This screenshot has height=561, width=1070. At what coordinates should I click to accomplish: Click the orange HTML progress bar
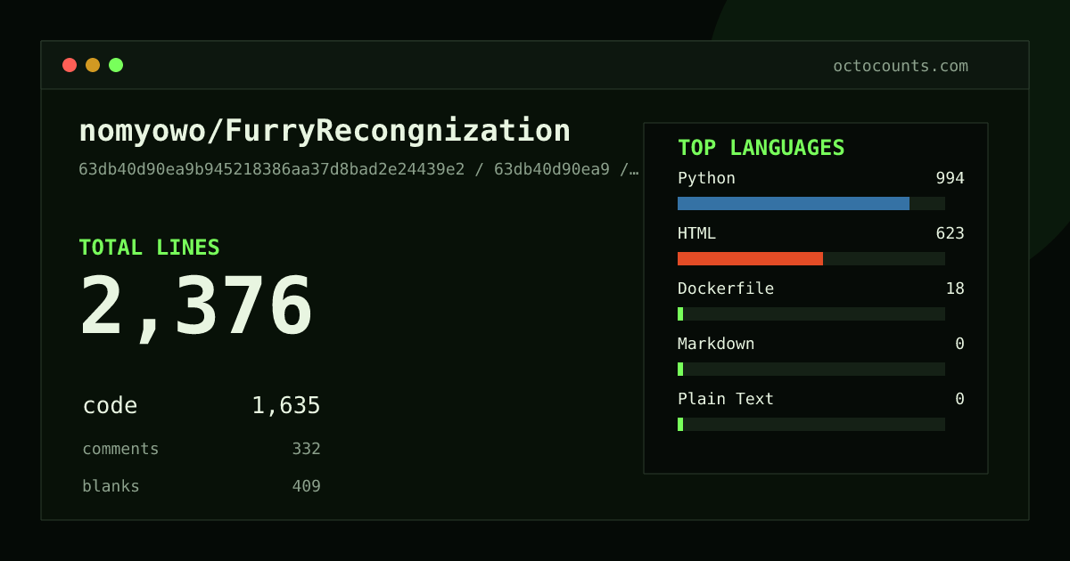pyautogui.click(x=750, y=258)
